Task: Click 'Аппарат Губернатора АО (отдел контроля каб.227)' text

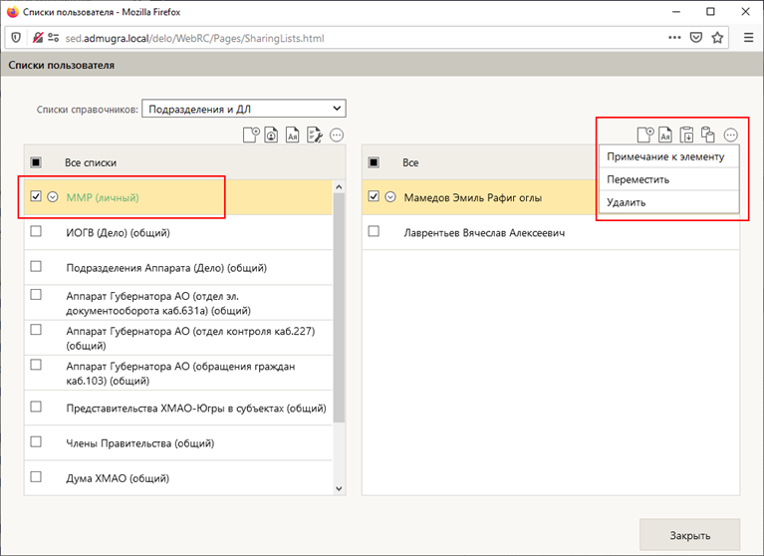Action: click(x=190, y=338)
